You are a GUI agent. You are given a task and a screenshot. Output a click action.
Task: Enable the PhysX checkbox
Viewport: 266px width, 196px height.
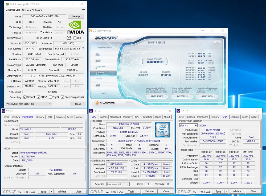50,97
